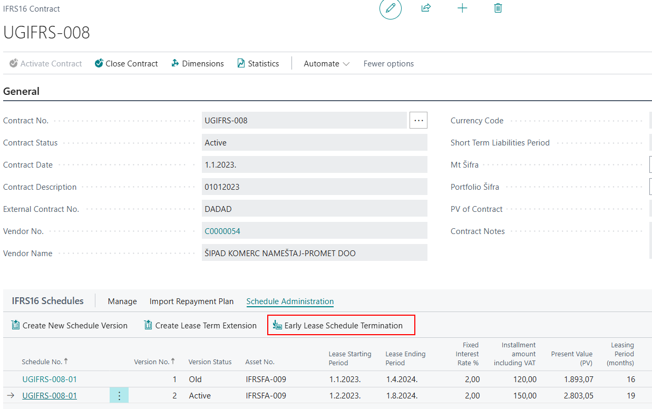Open vendor link C0000054
652x409 pixels.
[x=222, y=231]
